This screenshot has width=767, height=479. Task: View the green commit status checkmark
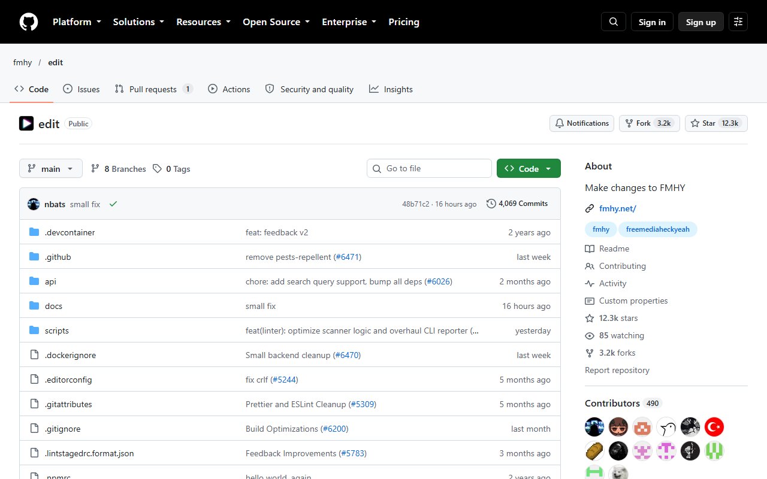pyautogui.click(x=113, y=204)
